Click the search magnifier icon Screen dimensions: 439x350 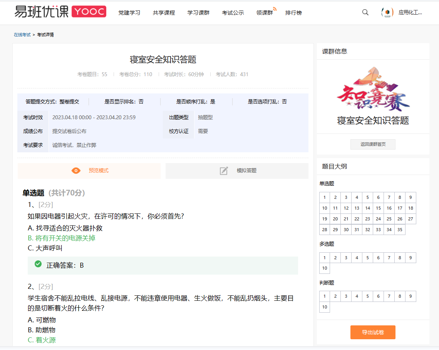(x=365, y=12)
